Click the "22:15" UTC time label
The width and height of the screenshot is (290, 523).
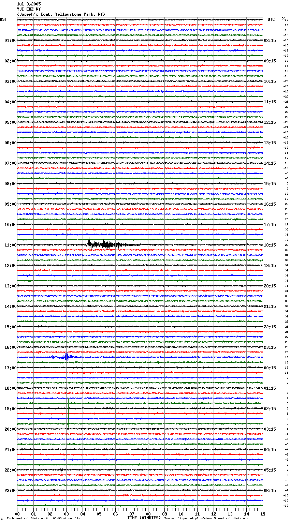[x=270, y=327]
